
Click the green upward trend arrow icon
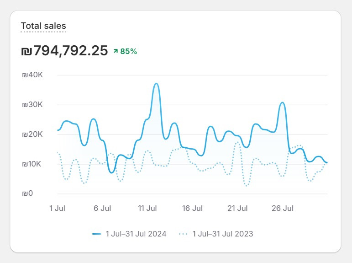pos(116,52)
